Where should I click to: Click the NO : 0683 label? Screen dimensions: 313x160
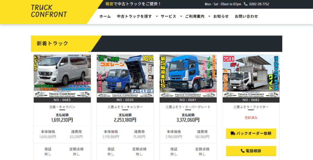tap(62, 100)
